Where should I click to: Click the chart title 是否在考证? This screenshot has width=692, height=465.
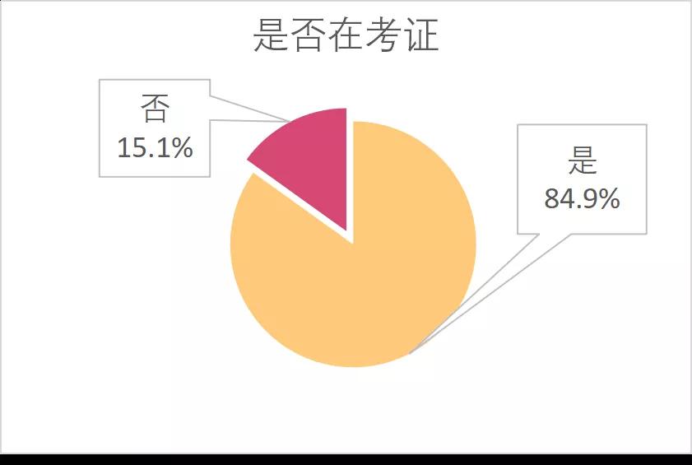click(346, 35)
